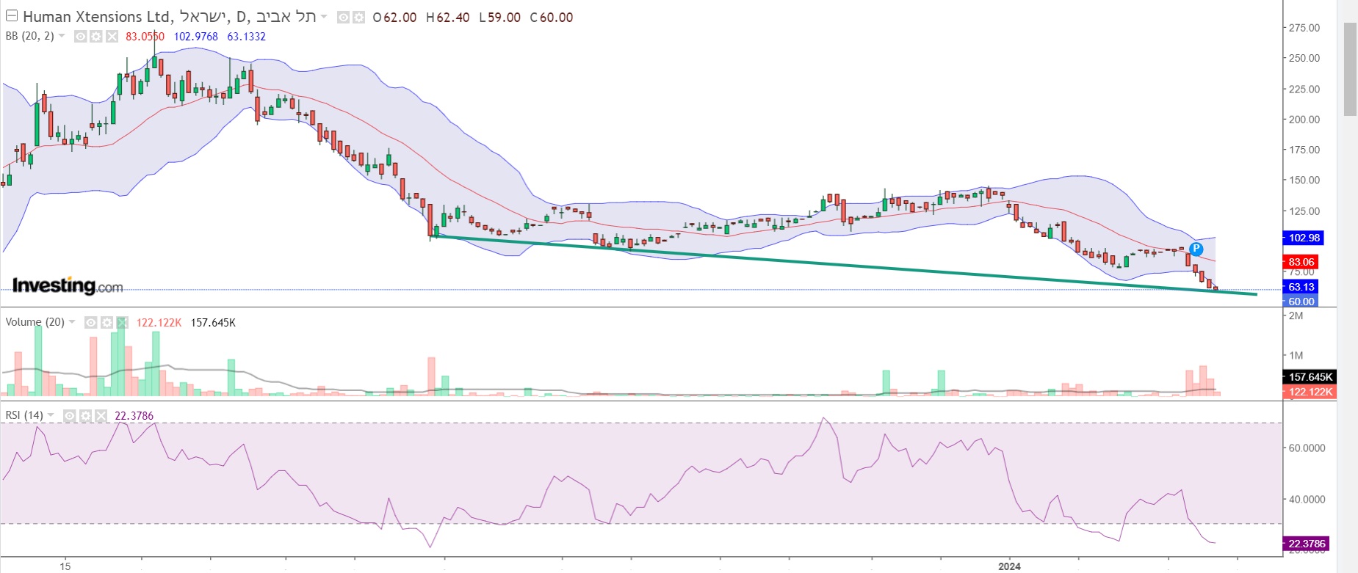Click the BB basis value 83.0550
1358x573 pixels.
coord(145,36)
